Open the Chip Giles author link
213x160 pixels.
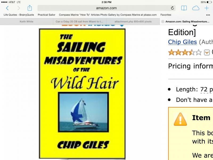[x=182, y=42]
